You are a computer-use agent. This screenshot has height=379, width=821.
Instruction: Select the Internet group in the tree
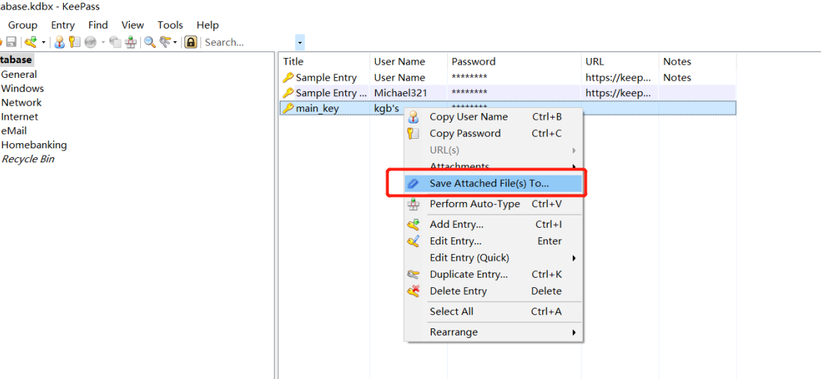[x=19, y=117]
